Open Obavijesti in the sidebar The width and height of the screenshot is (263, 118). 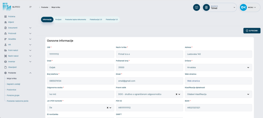click(x=12, y=67)
